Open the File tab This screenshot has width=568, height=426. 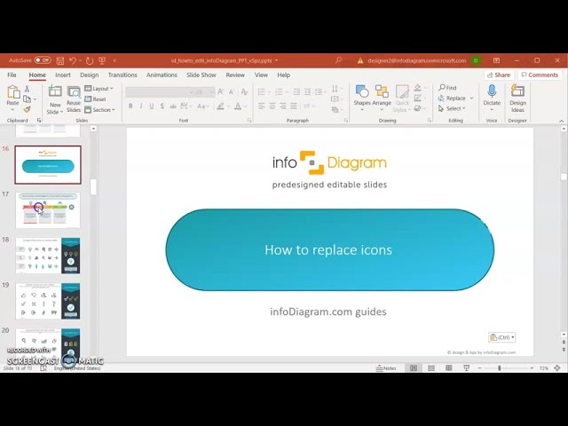[x=12, y=75]
